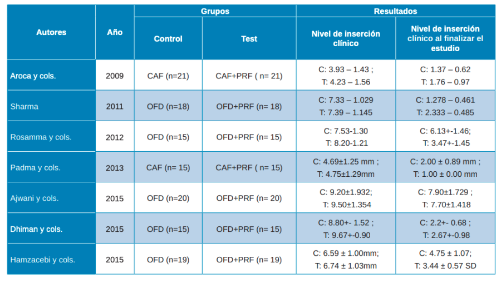
Task: Click the year 2013 cell
Action: pos(115,167)
